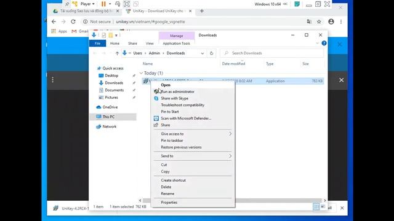The height and width of the screenshot is (221, 394).
Task: Open the Chrome three-dot menu
Action: (x=341, y=21)
